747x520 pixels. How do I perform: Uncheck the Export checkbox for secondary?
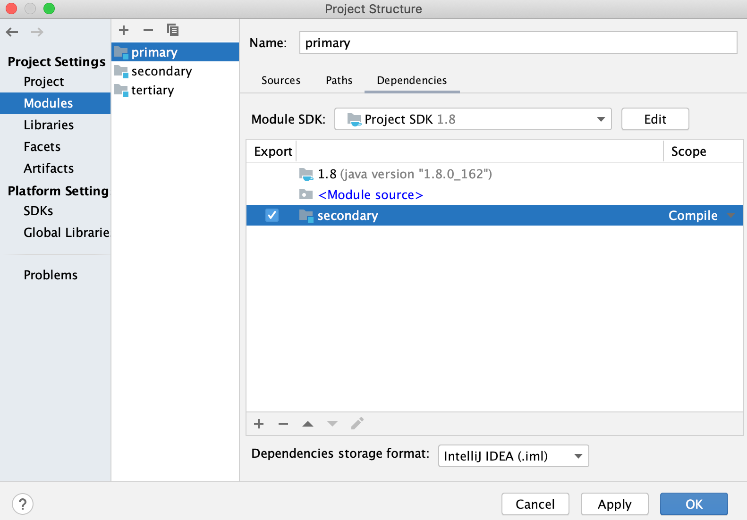(x=272, y=215)
